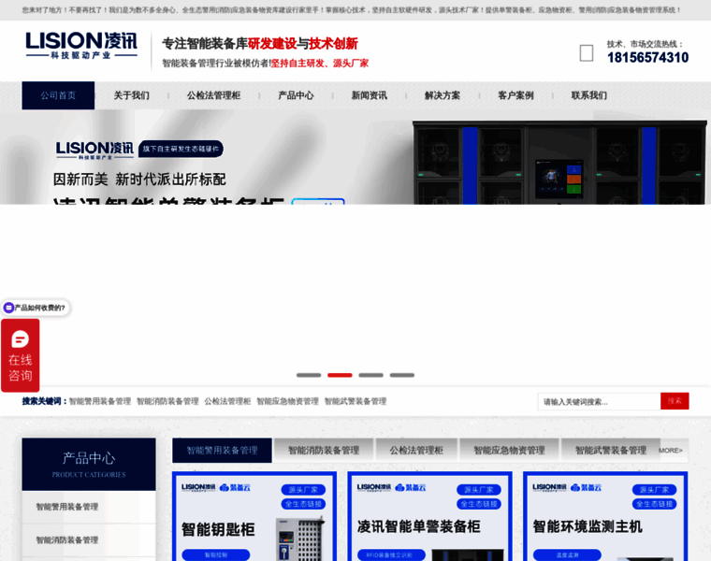The height and width of the screenshot is (561, 711).
Task: Open the 公司首页 navigation menu item
Action: click(58, 95)
